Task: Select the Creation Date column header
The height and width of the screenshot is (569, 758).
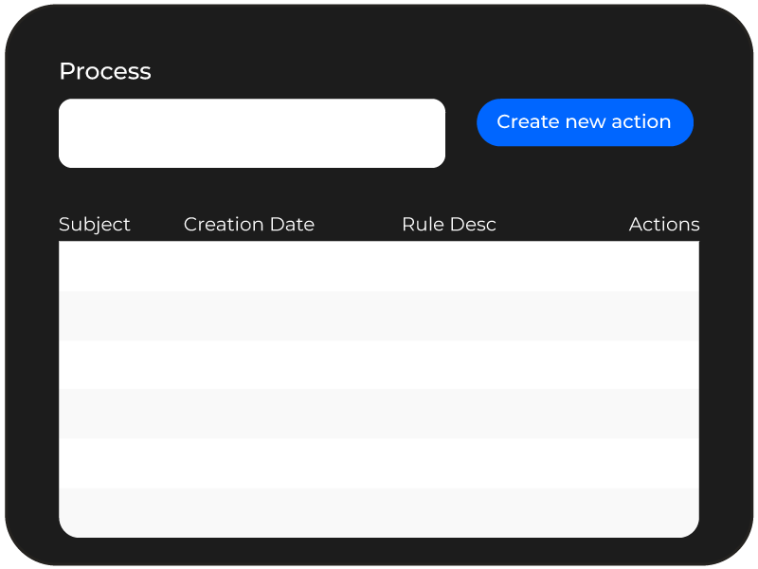Action: click(x=249, y=225)
